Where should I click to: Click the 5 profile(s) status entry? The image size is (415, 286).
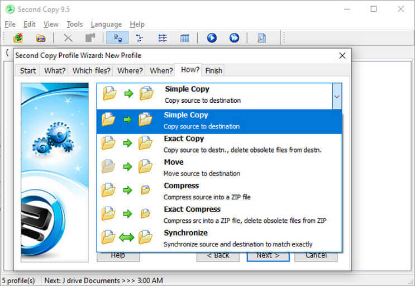coord(18,280)
